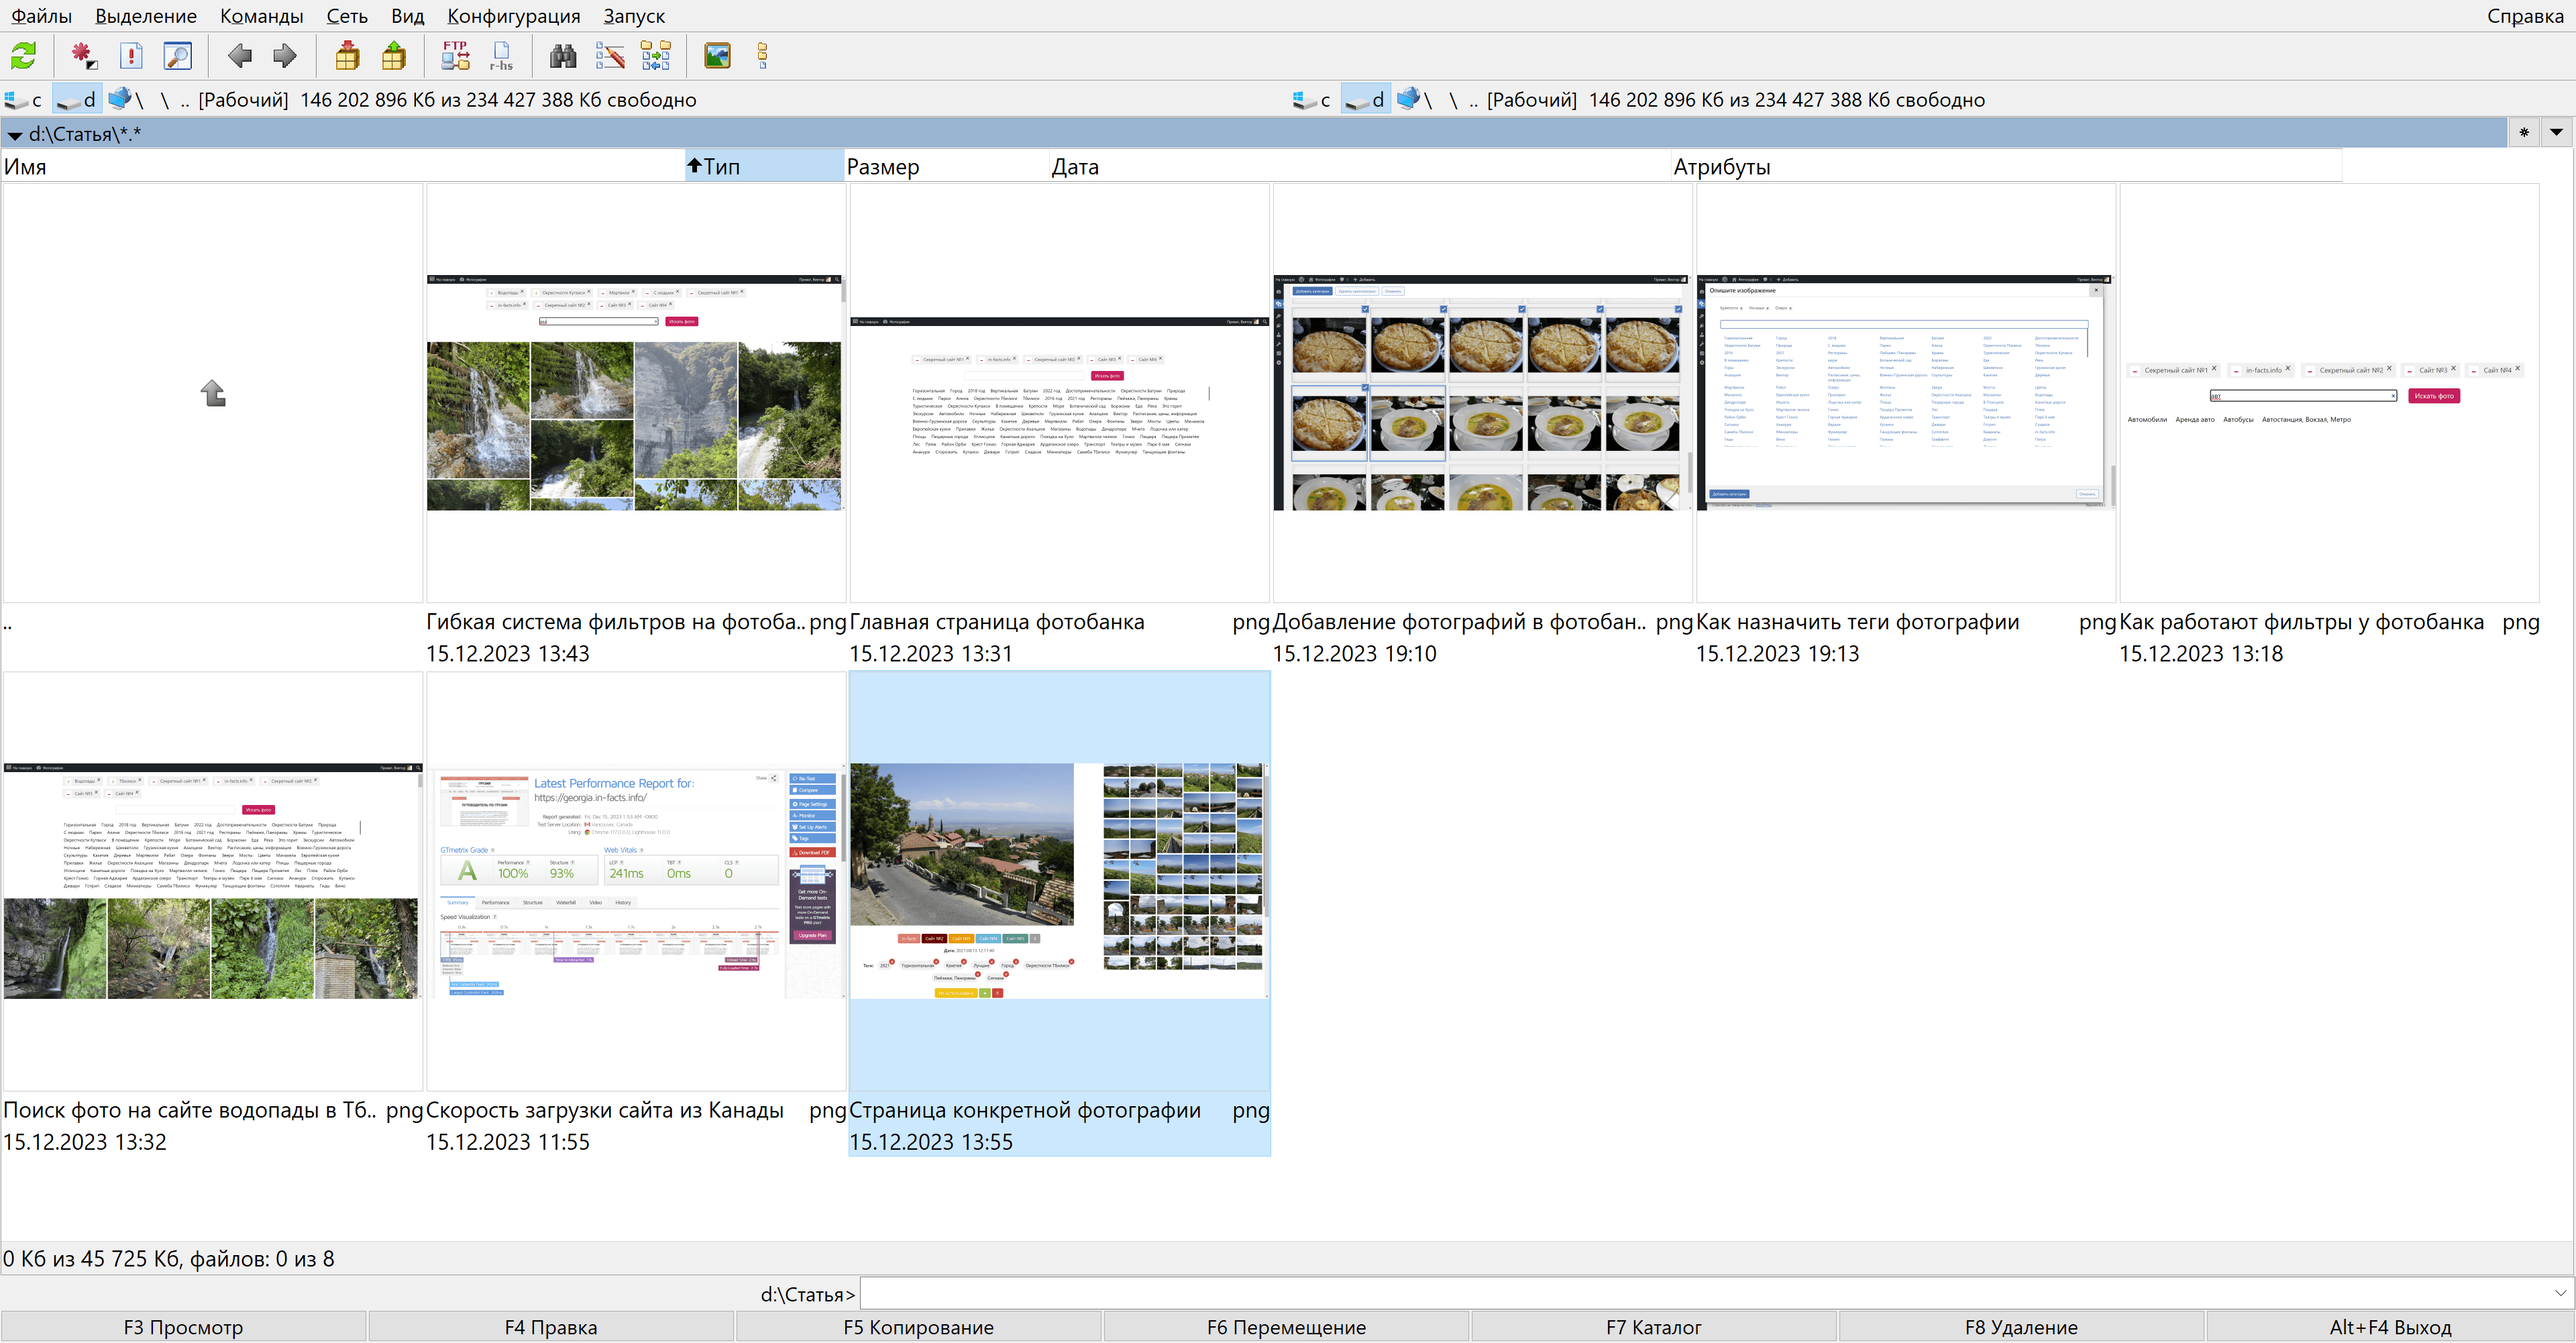Viewport: 2576px width, 1343px height.
Task: Expand the command line history dropdown
Action: pos(2560,1294)
